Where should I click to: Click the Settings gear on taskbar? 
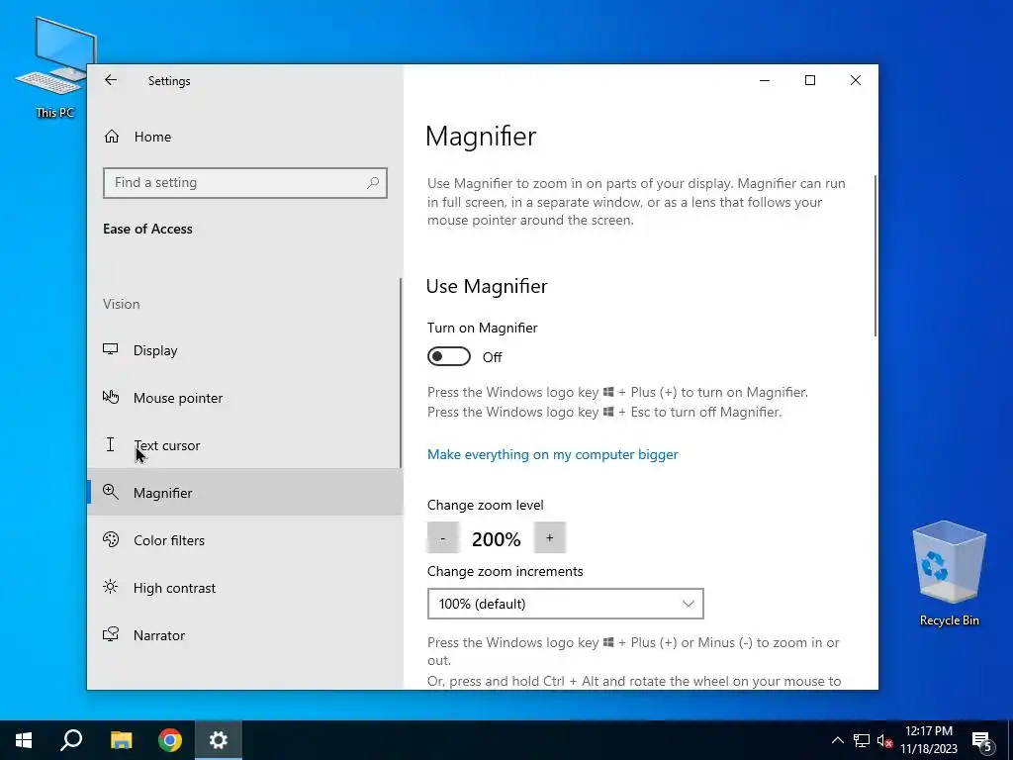(219, 740)
